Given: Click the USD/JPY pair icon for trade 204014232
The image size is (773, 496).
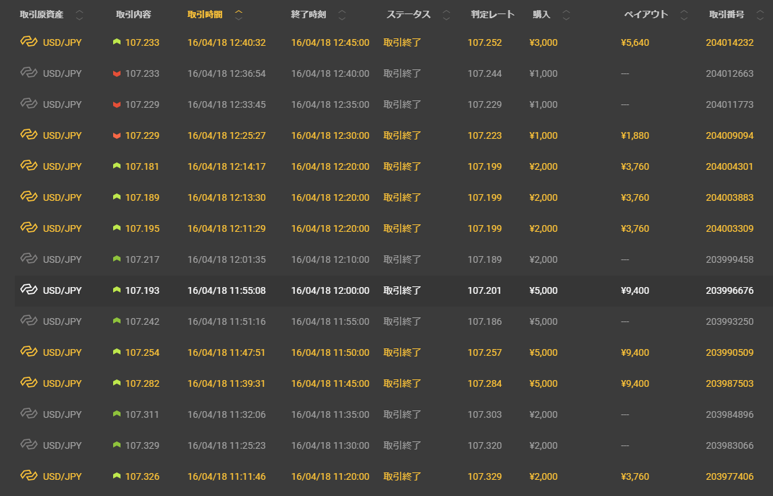Looking at the screenshot, I should click(x=28, y=42).
